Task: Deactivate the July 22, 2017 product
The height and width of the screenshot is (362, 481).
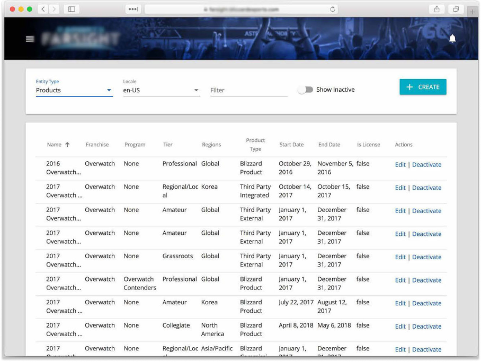Action: click(427, 303)
